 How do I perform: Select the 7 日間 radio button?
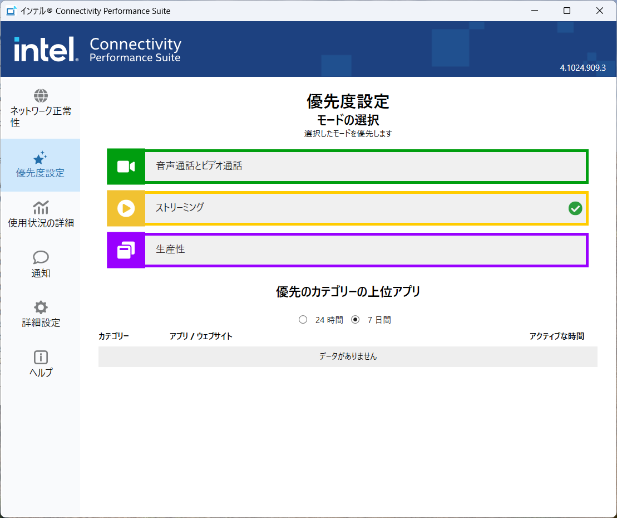(356, 320)
